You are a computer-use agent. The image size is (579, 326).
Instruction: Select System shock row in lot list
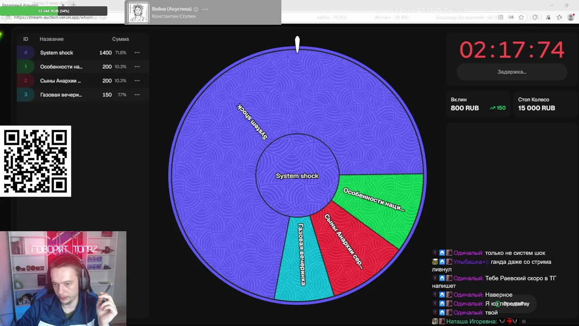pyautogui.click(x=82, y=53)
